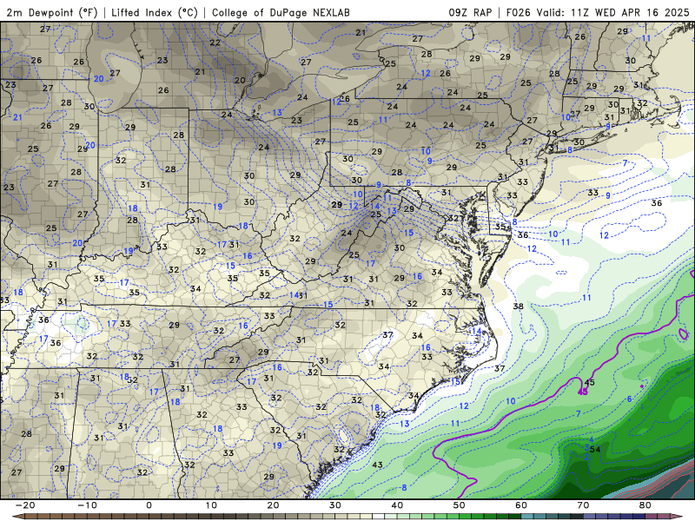Click the "60" label under the color bar
Viewport: 695px width, 521px height.
click(x=521, y=505)
